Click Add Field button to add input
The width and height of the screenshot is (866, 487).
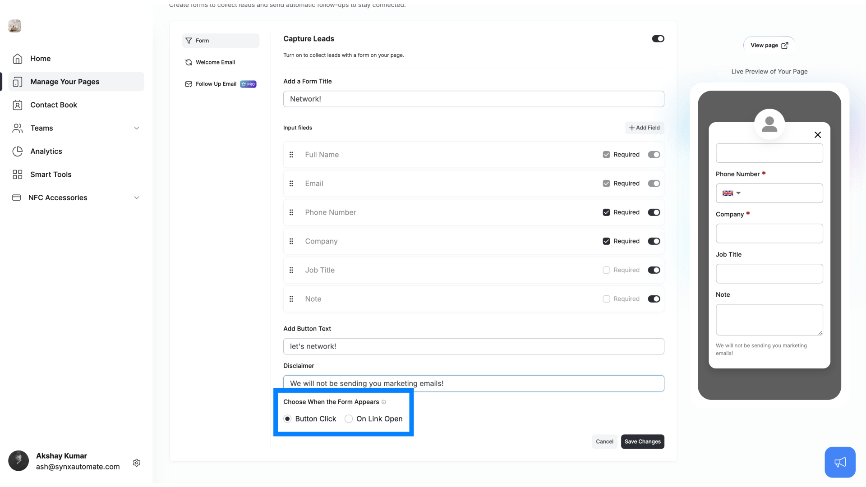pyautogui.click(x=645, y=127)
